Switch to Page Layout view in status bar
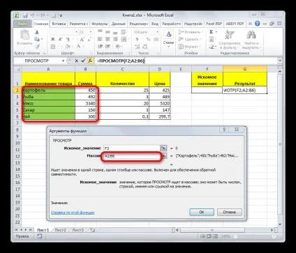Screen dimensions: 296x253 click(x=209, y=236)
